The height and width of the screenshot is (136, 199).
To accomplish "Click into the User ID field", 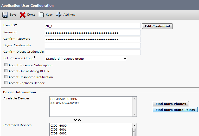I will 93,26.
